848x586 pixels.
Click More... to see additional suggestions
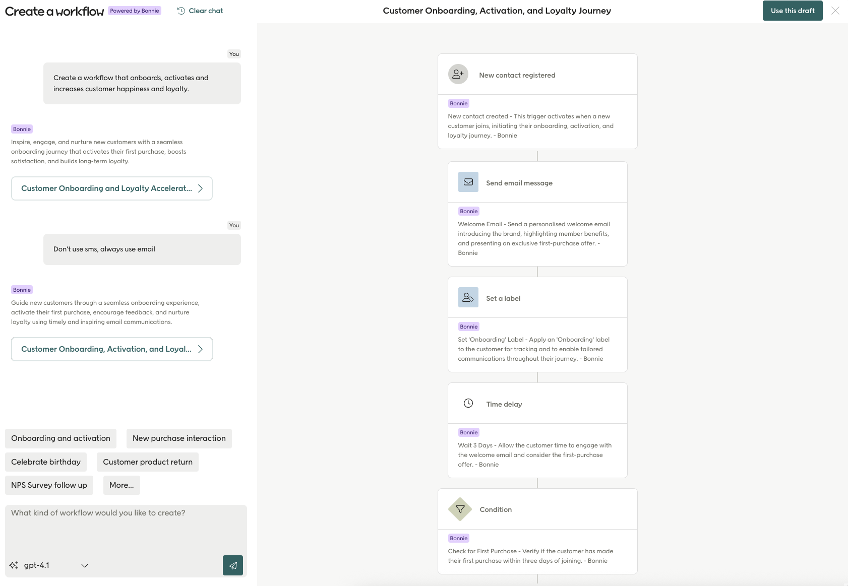tap(121, 485)
